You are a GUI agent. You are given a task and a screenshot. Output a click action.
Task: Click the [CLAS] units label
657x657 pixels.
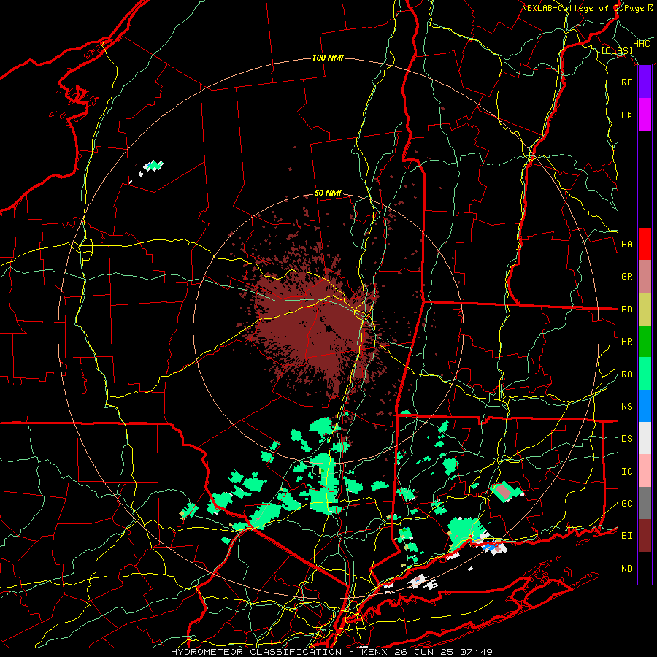tap(617, 50)
